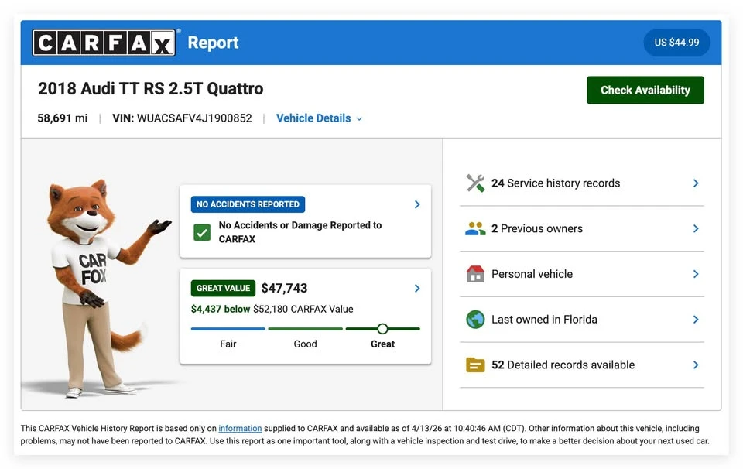The height and width of the screenshot is (469, 743).
Task: Click the Fair rating label
Action: pos(228,344)
